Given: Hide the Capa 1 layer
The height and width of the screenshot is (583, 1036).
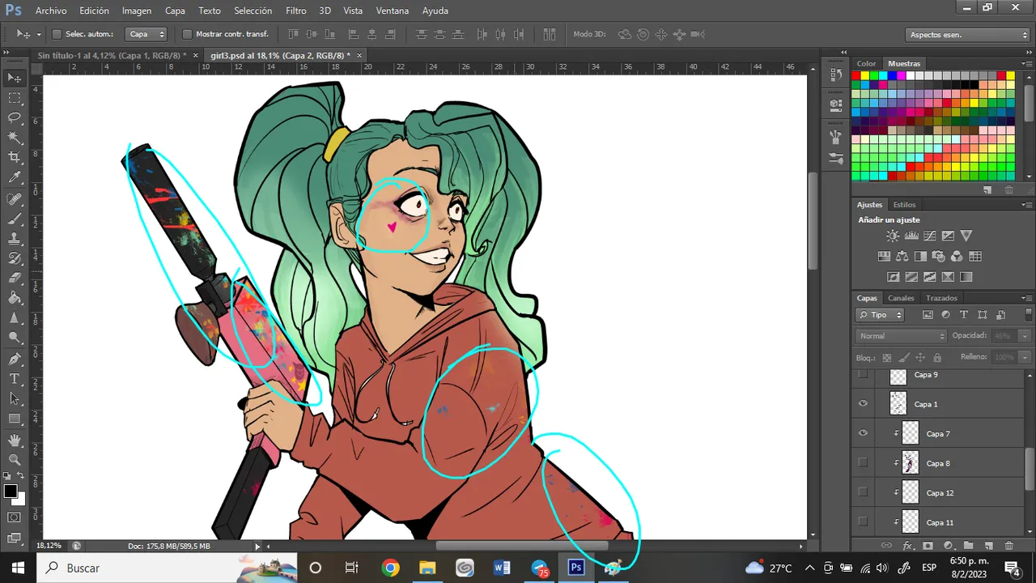Looking at the screenshot, I should (863, 403).
